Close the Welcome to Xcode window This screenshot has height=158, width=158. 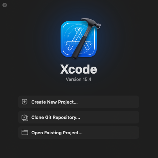click(x=5, y=5)
